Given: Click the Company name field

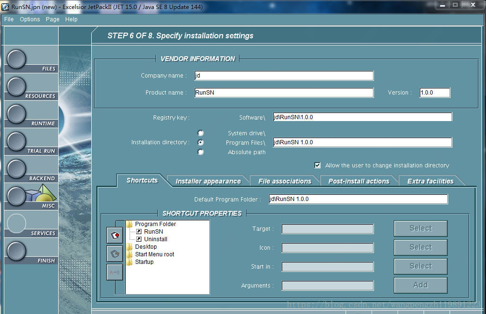Looking at the screenshot, I should (x=284, y=76).
